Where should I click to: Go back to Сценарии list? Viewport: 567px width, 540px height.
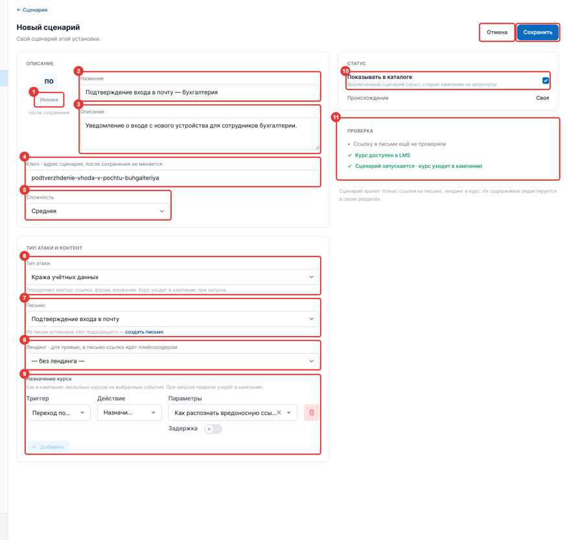32,10
